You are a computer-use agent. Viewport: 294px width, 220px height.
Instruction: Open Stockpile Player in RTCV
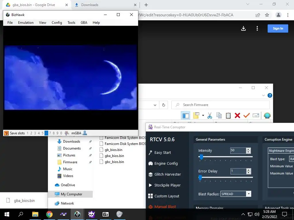click(x=167, y=185)
